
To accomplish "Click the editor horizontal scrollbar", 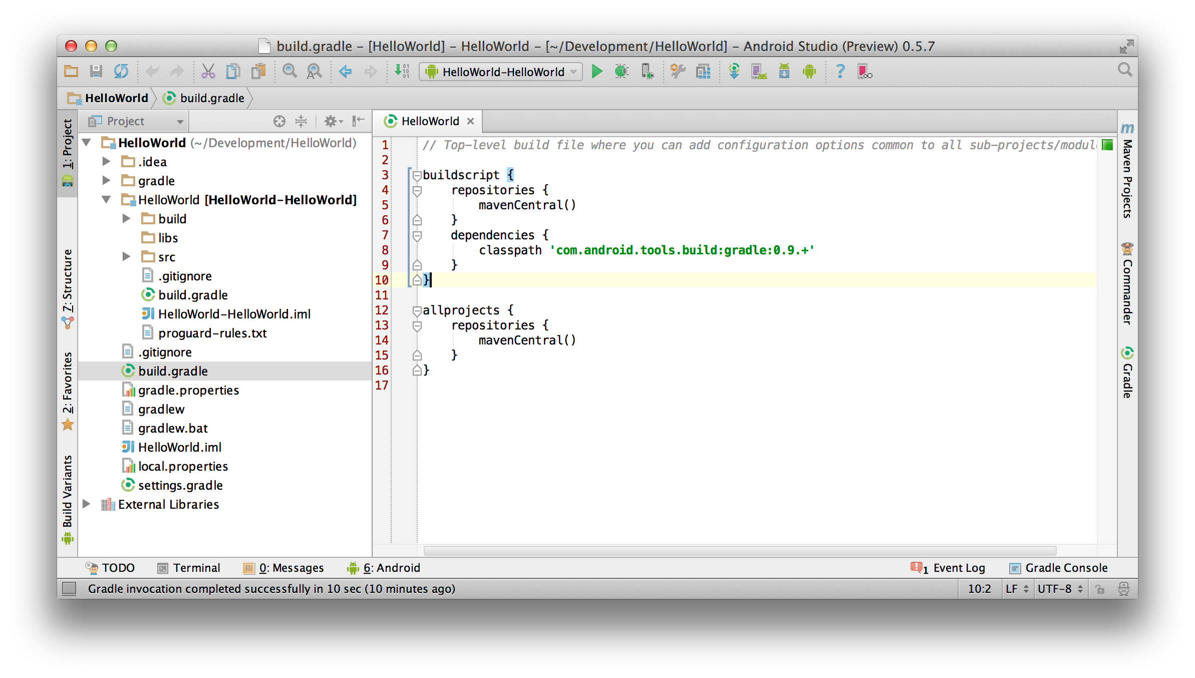I will click(x=739, y=550).
